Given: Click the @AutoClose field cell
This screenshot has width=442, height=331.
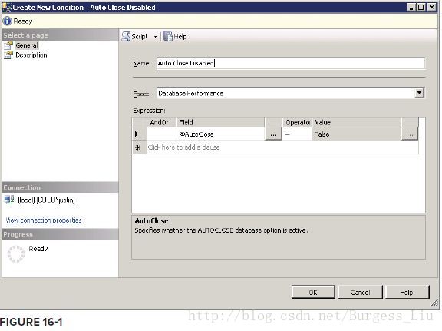Looking at the screenshot, I should (220, 134).
